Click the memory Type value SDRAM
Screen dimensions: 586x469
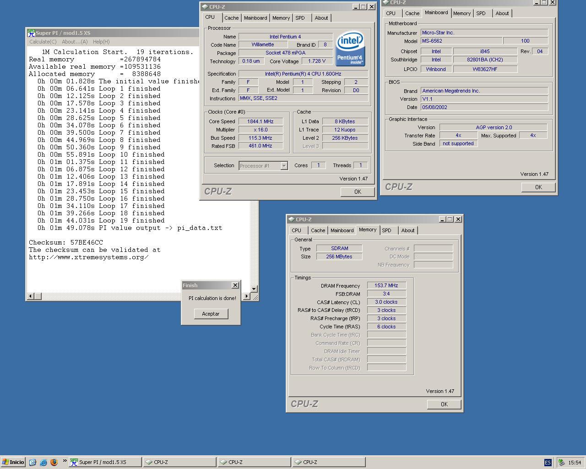pos(339,248)
